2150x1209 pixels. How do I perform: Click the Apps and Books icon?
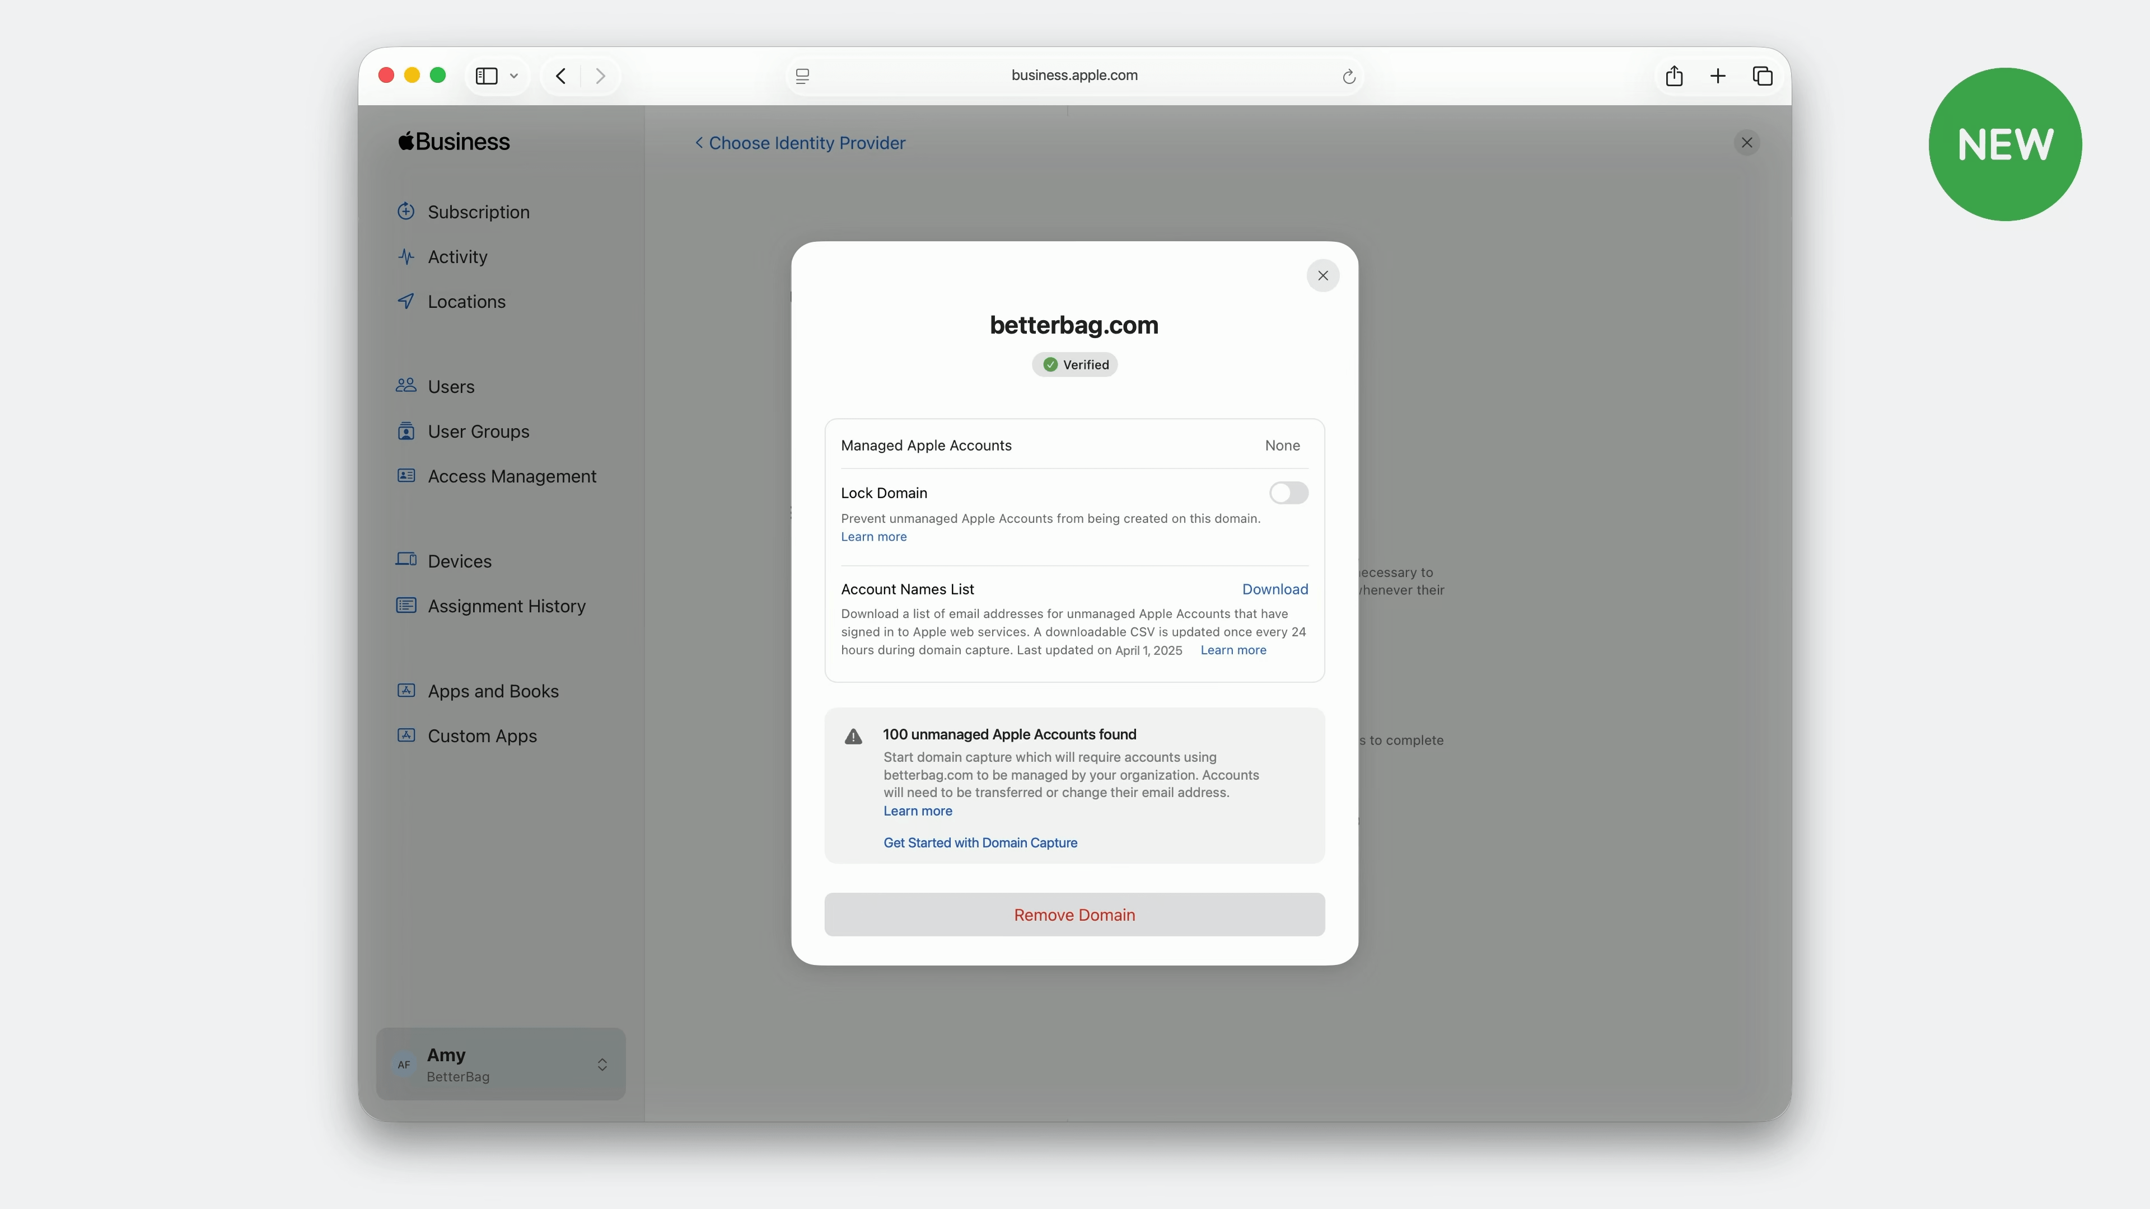(405, 690)
